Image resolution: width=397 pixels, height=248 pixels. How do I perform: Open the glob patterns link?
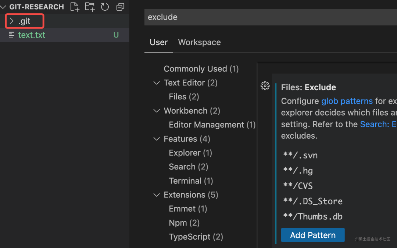click(x=347, y=101)
